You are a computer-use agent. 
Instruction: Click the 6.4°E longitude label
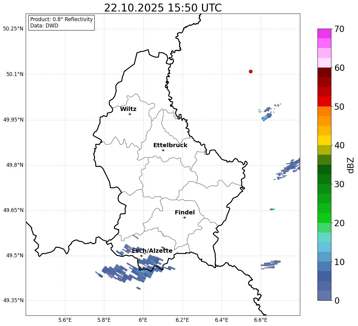click(221, 320)
